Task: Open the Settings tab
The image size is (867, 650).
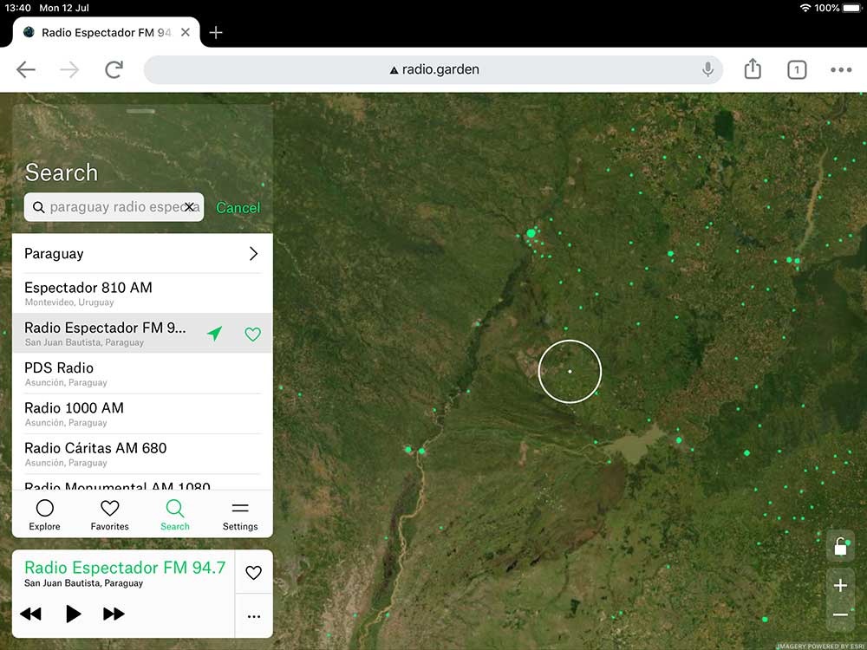Action: pyautogui.click(x=240, y=515)
